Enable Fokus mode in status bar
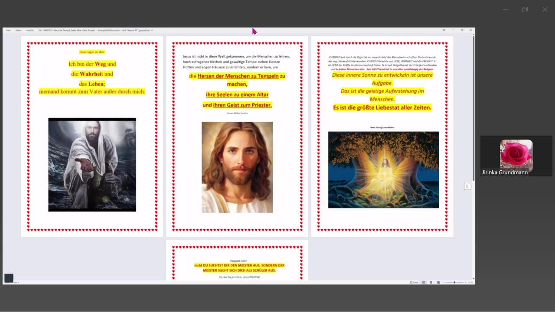The height and width of the screenshot is (312, 555). pos(414,283)
